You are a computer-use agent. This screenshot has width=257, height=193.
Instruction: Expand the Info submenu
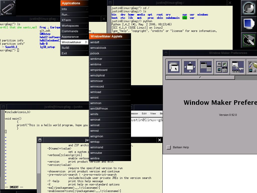(74, 9)
